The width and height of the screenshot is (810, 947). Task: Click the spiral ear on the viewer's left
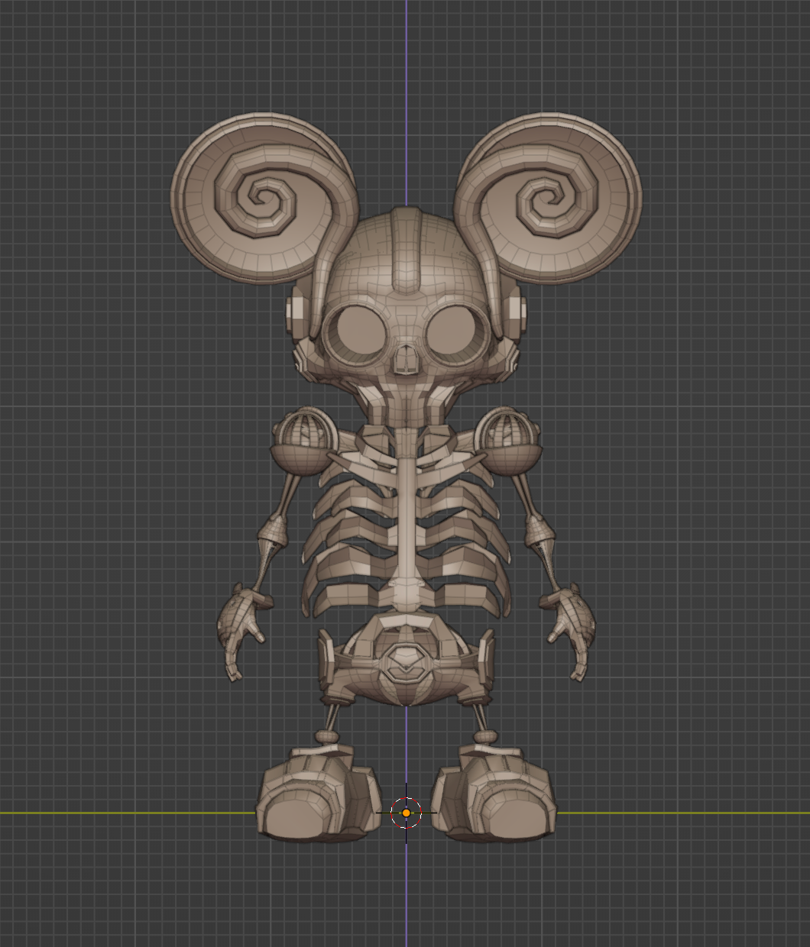(264, 197)
